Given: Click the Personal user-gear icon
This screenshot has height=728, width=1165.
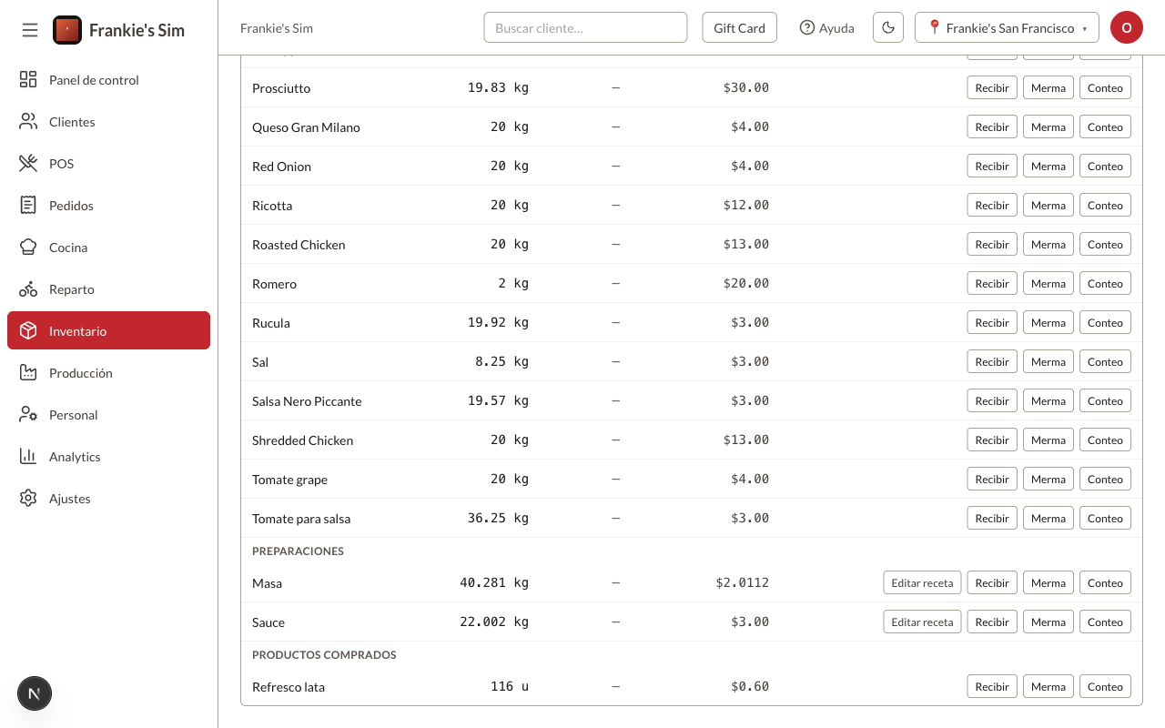Looking at the screenshot, I should [x=28, y=414].
